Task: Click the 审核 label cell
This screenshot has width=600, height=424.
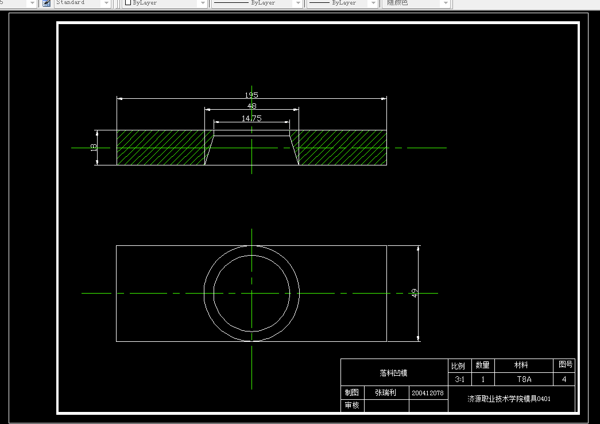Action: click(x=351, y=405)
